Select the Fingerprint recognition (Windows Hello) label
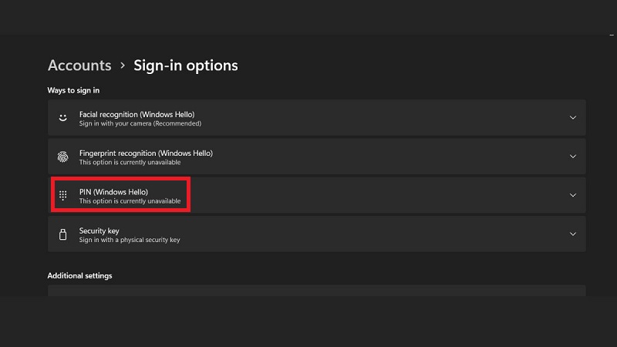The image size is (617, 347). (146, 153)
